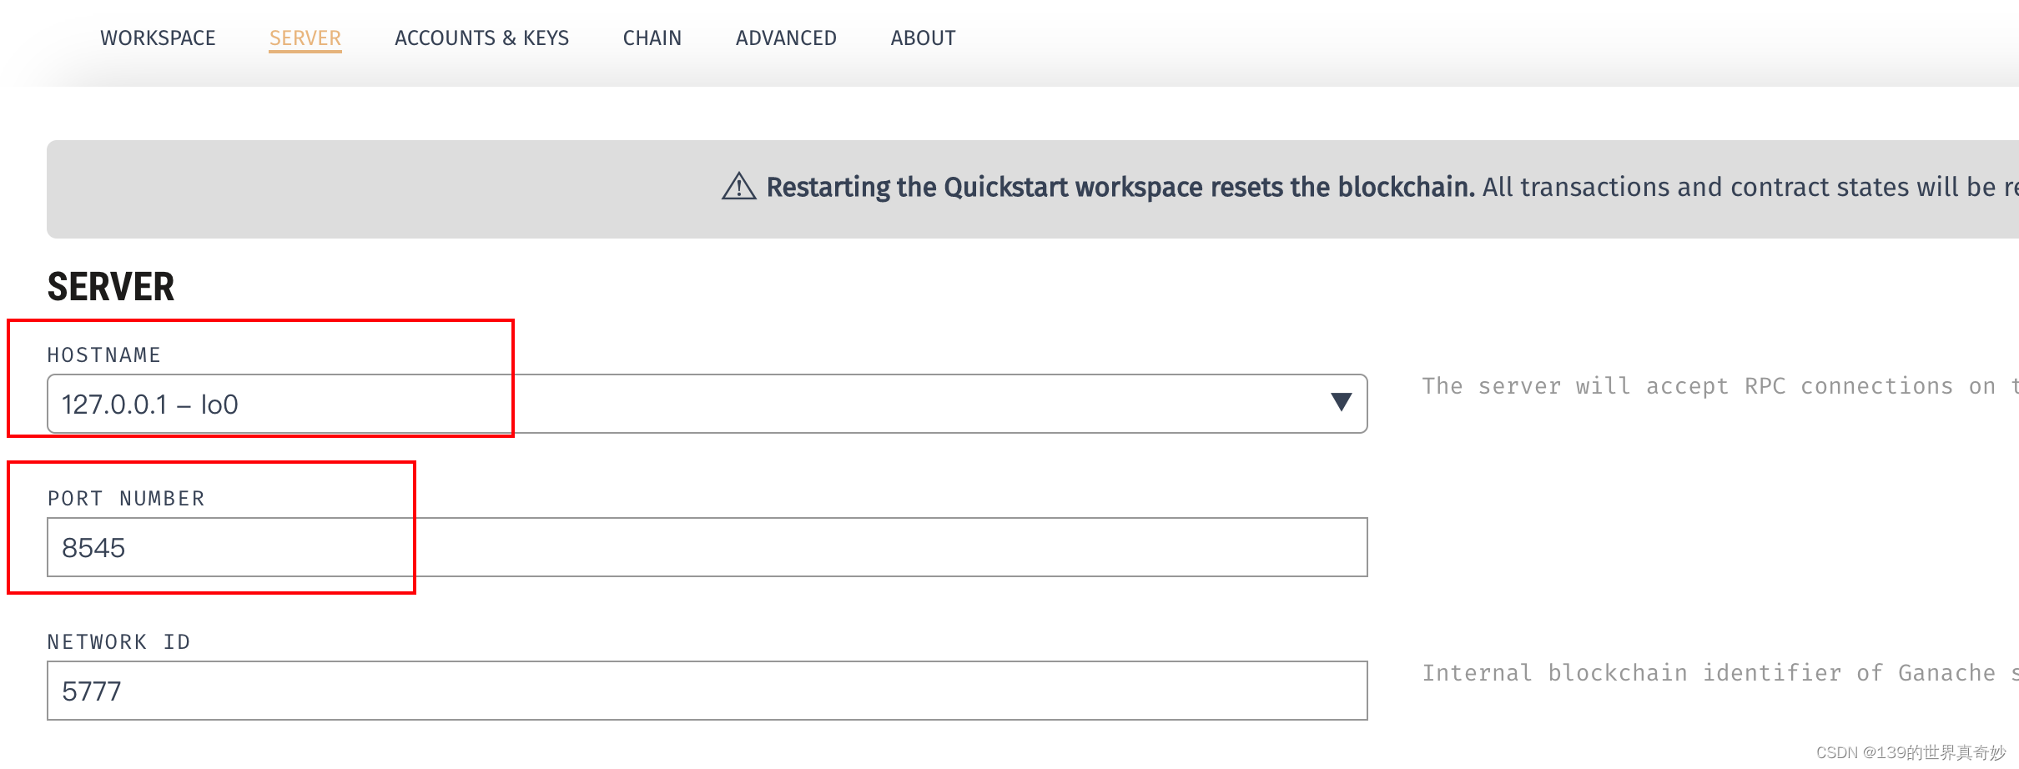Go to the Advanced tab
Viewport: 2019px width, 769px height.
[786, 38]
